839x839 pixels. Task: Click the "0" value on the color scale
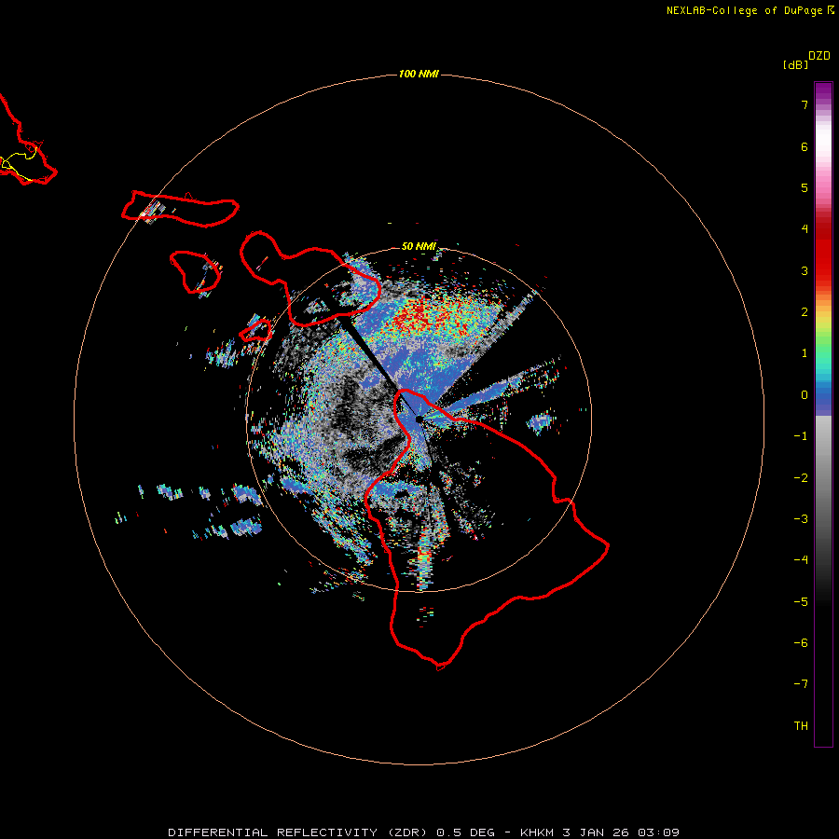click(x=805, y=395)
